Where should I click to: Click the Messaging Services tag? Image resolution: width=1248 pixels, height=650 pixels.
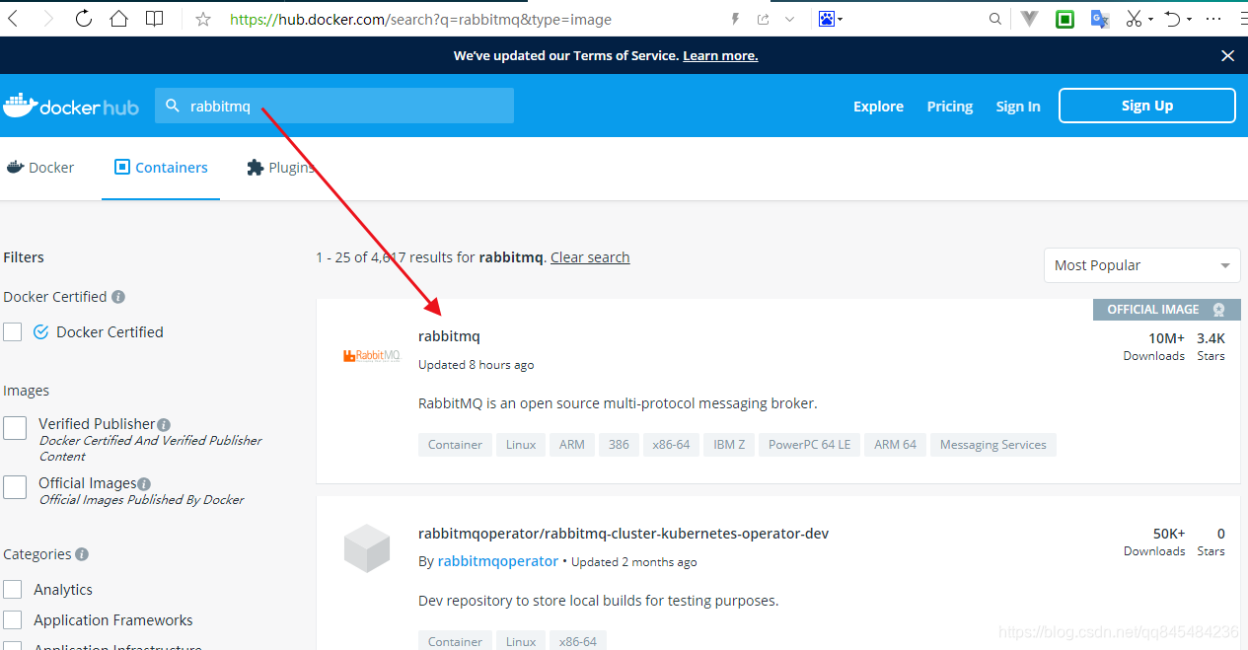point(992,445)
